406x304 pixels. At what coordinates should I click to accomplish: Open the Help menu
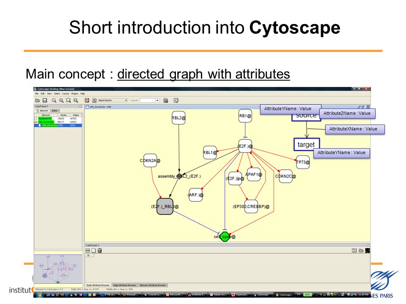82,94
